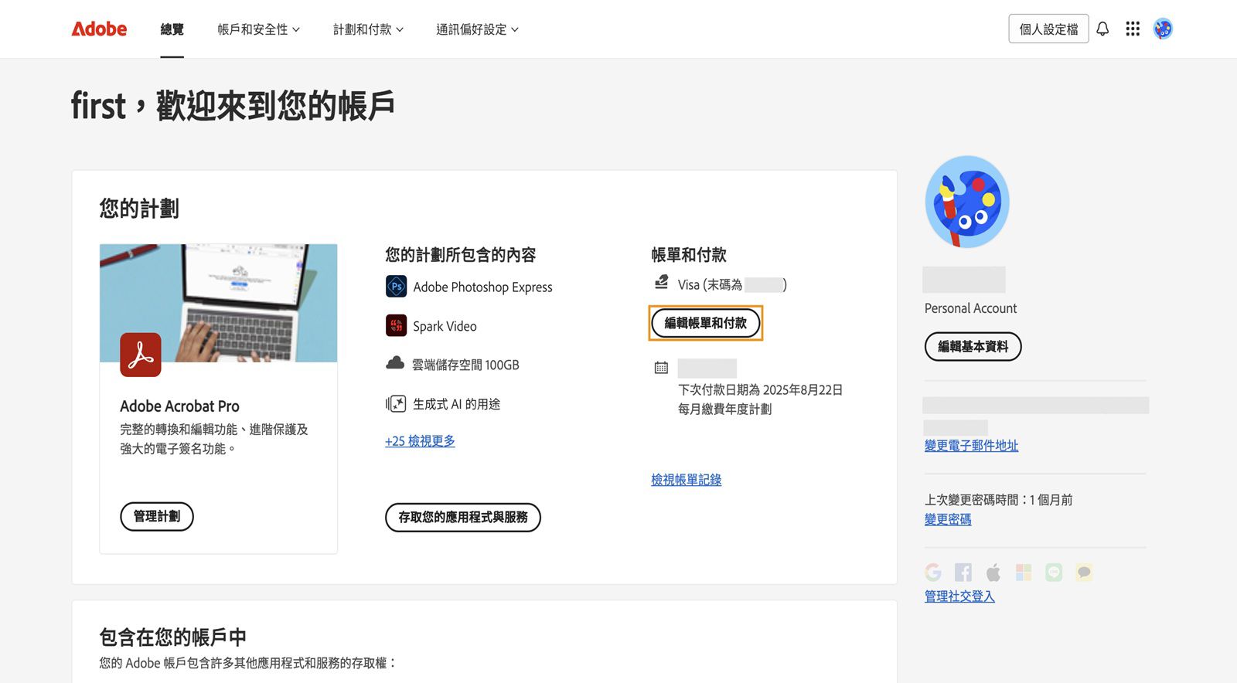Screen dimensions: 1237x683
Task: Open the +25 檢視更多 link
Action: pos(420,441)
